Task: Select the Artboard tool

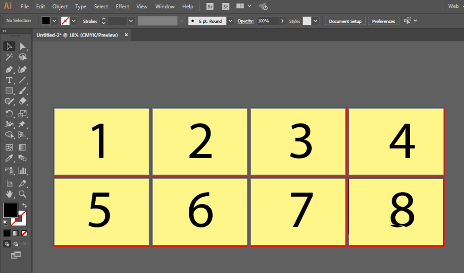Action: pos(9,183)
